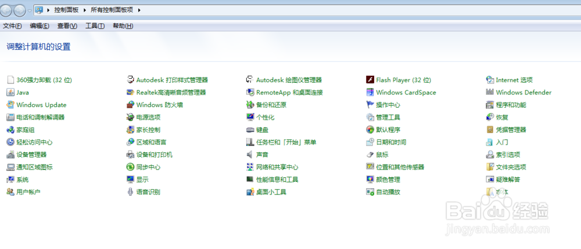Click the 同步中心 icon
The height and width of the screenshot is (249, 581).
[x=130, y=167]
